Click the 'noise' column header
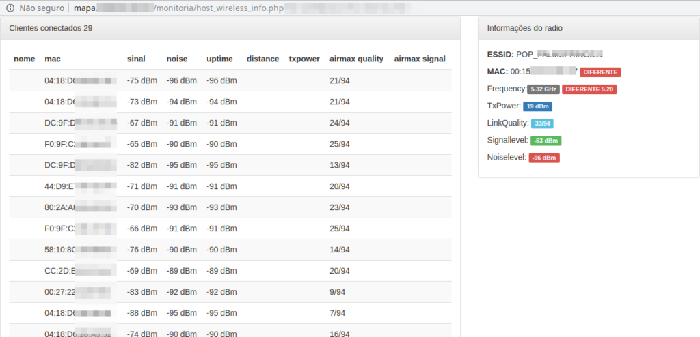Viewport: 700px width, 337px height. click(176, 59)
